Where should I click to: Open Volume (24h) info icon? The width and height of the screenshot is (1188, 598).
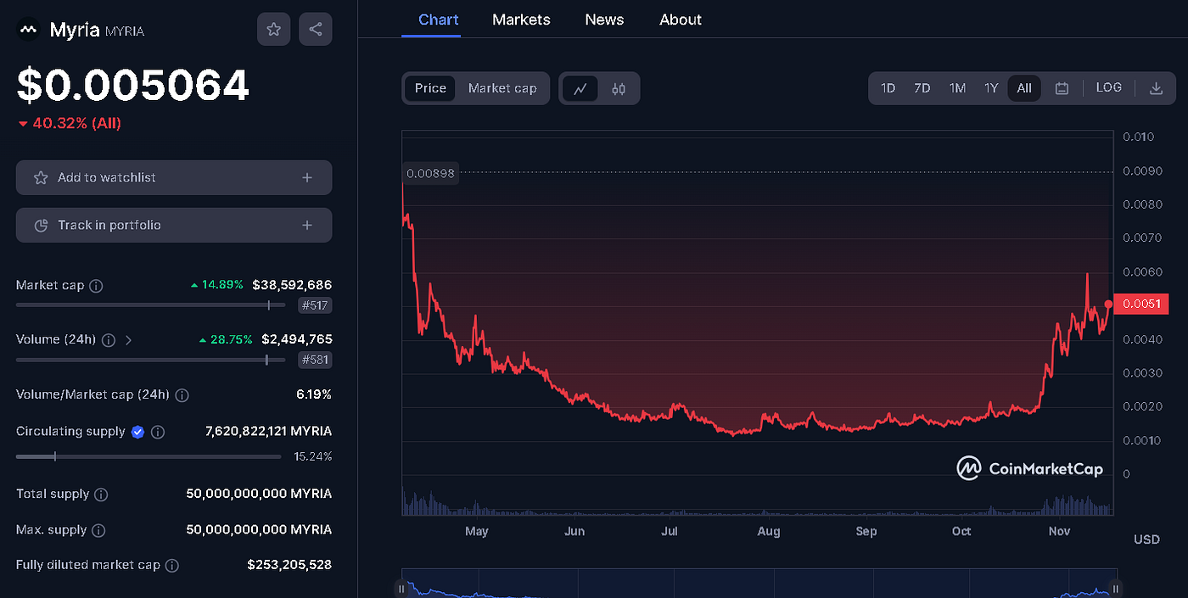pos(109,340)
